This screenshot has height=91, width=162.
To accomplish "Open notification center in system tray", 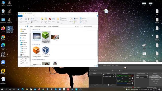I will pos(159,89).
